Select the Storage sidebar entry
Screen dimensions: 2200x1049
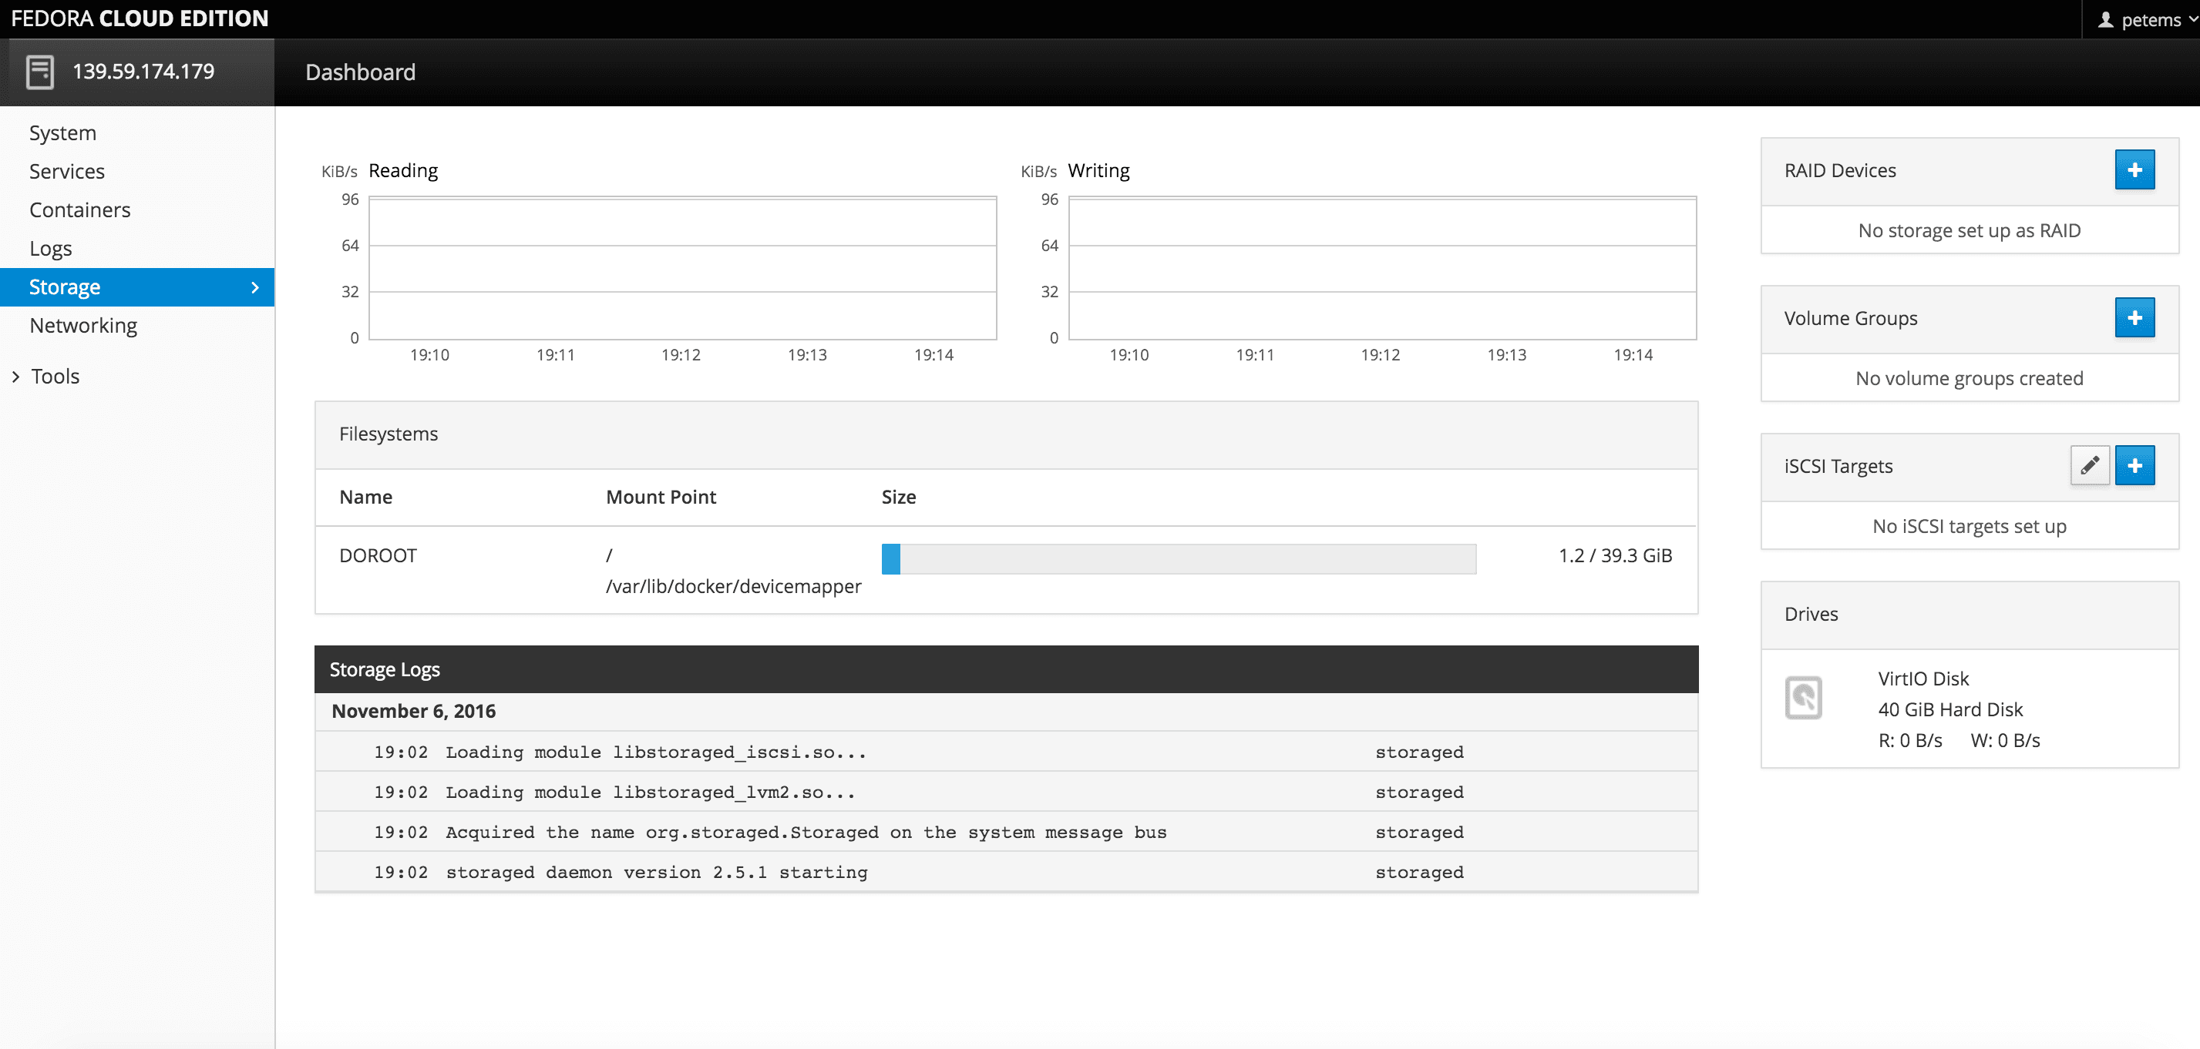[x=65, y=286]
